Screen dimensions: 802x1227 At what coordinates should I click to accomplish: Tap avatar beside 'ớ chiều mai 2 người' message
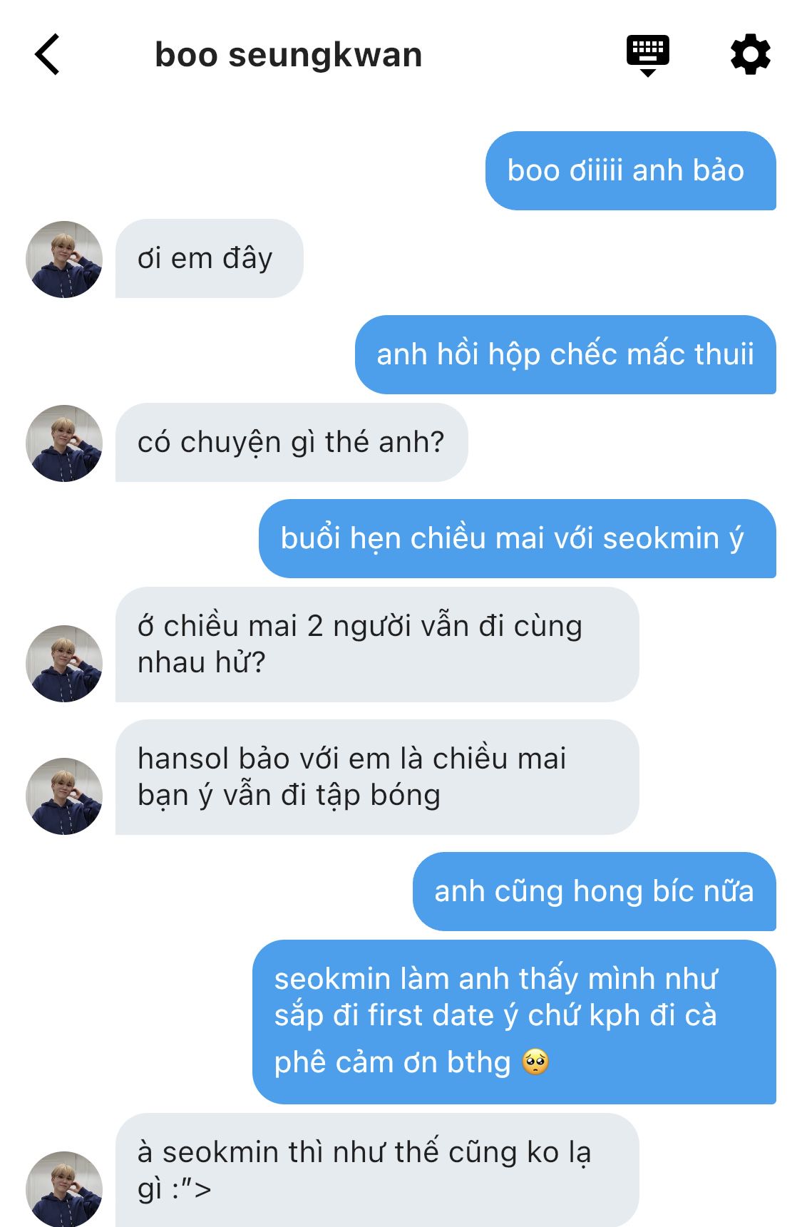(x=64, y=663)
